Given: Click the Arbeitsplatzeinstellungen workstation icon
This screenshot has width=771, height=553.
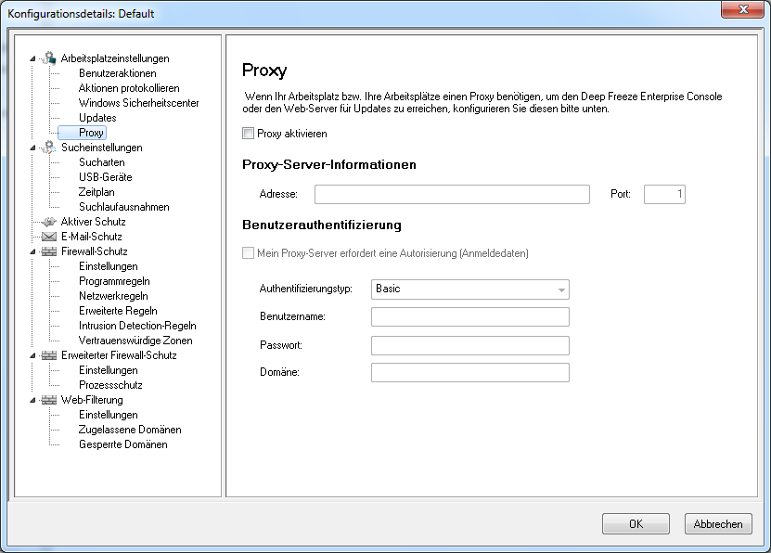Looking at the screenshot, I should tap(48, 58).
